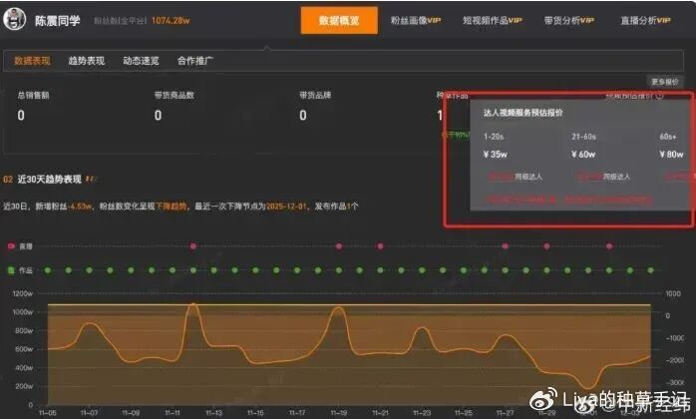The image size is (696, 419).
Task: Go to the 带货分析 VIP tab
Action: point(569,20)
